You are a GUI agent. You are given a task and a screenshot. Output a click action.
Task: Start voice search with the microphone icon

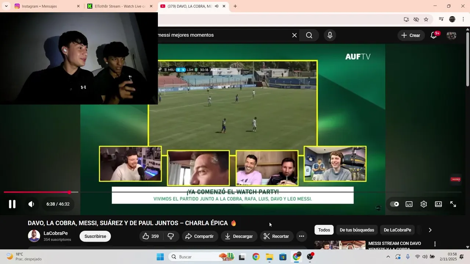click(330, 35)
